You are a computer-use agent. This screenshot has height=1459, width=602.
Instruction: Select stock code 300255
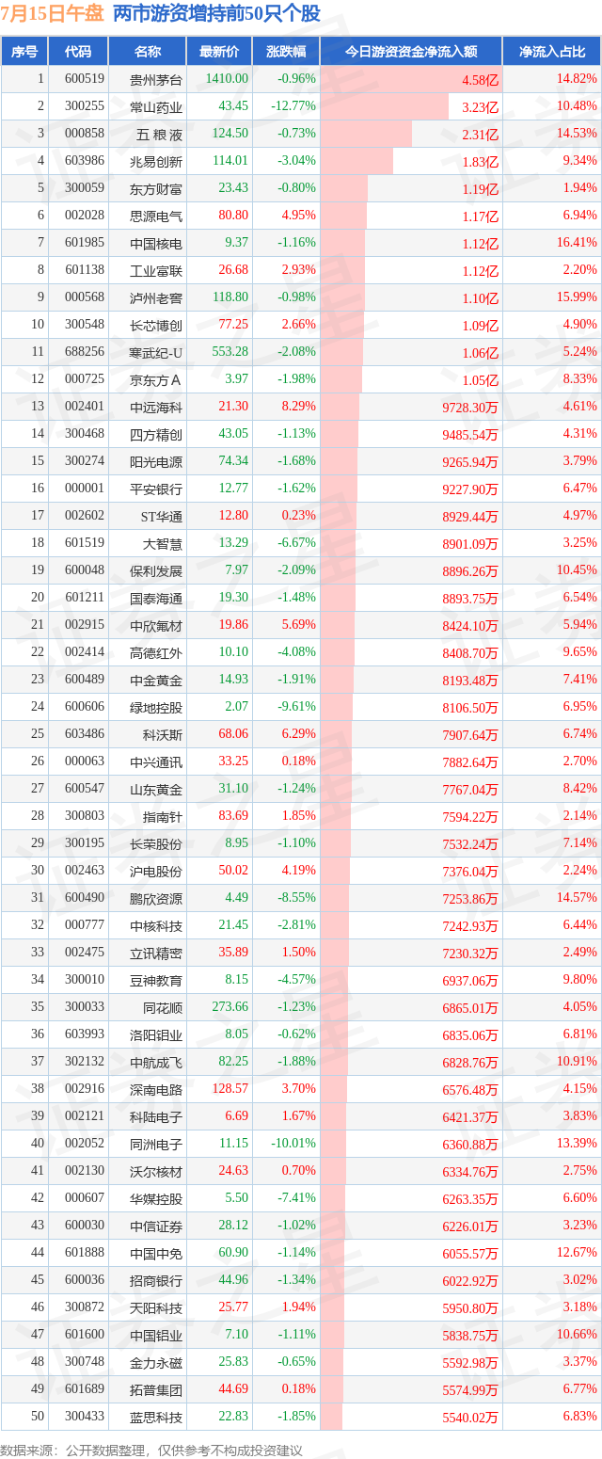point(85,106)
